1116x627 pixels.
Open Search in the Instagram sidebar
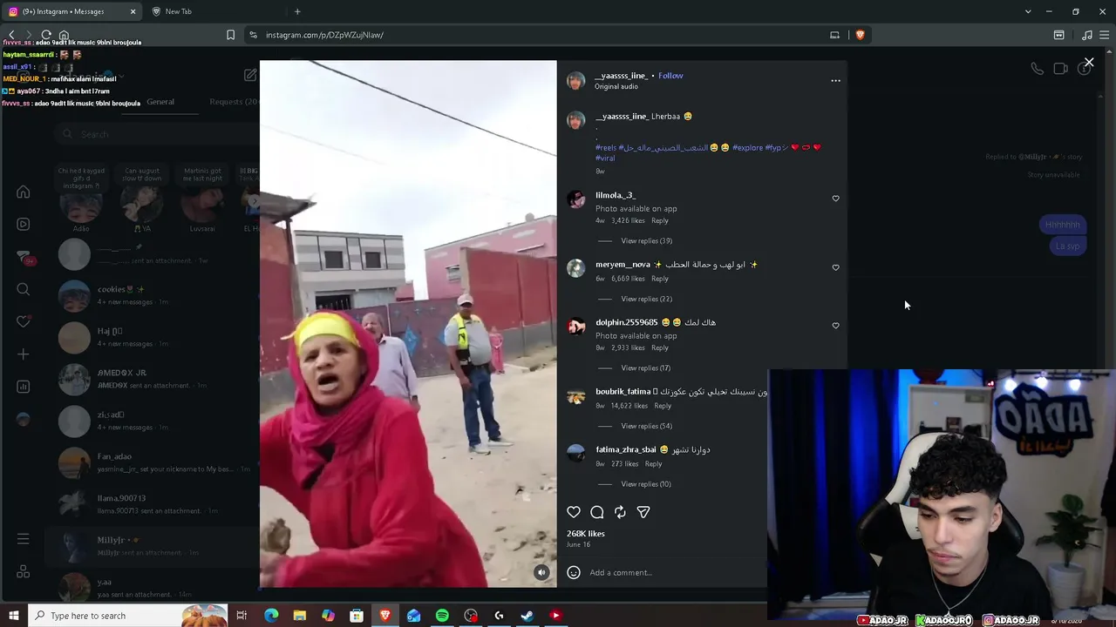point(24,289)
